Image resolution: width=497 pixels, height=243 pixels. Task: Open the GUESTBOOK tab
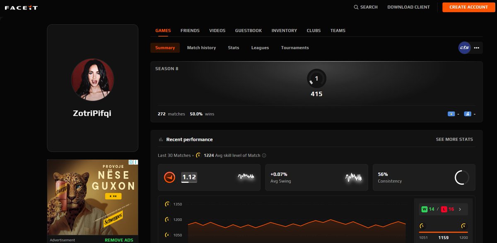248,31
